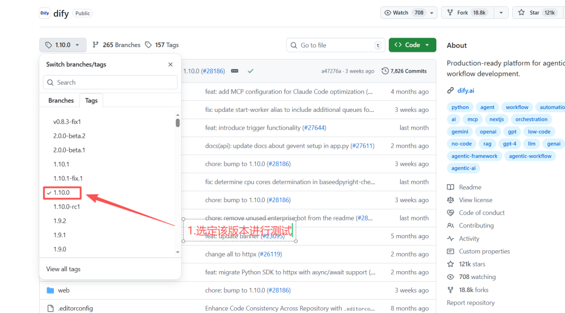The width and height of the screenshot is (565, 313).
Task: Click Report repository link
Action: [471, 303]
